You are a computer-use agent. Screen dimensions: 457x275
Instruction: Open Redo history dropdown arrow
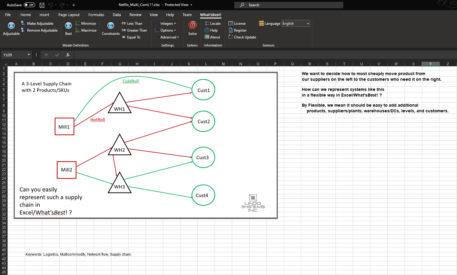pos(67,5)
